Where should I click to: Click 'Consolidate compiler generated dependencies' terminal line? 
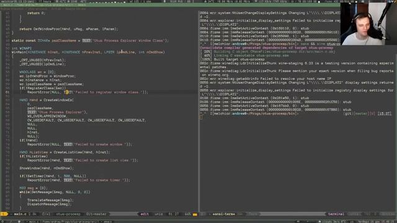pos(267,48)
